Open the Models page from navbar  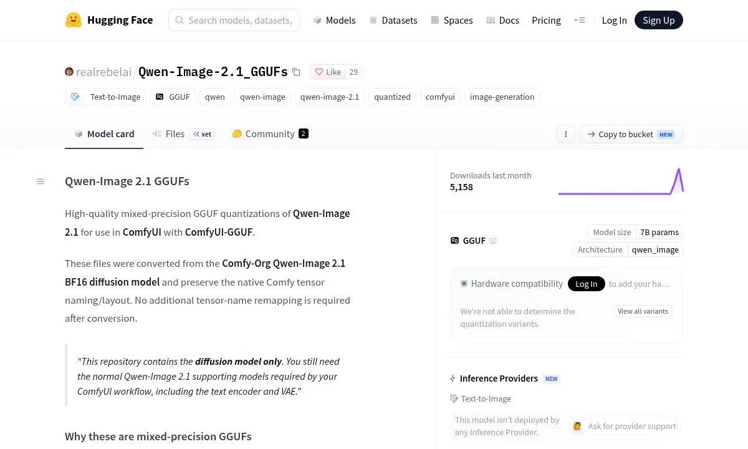pos(334,20)
